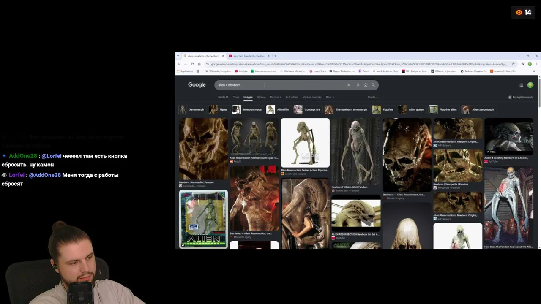This screenshot has width=541, height=304.
Task: Reload the page with the refresh icon
Action: click(x=192, y=64)
